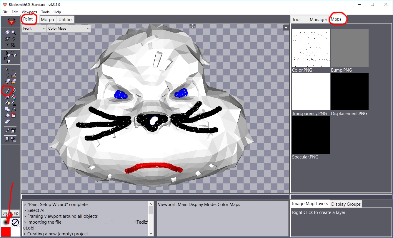This screenshot has height=238, width=393.
Task: Switch to the Manager tab
Action: [318, 19]
